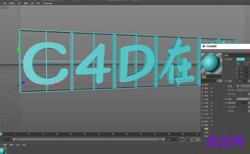Click the V value field 83%

[244, 77]
